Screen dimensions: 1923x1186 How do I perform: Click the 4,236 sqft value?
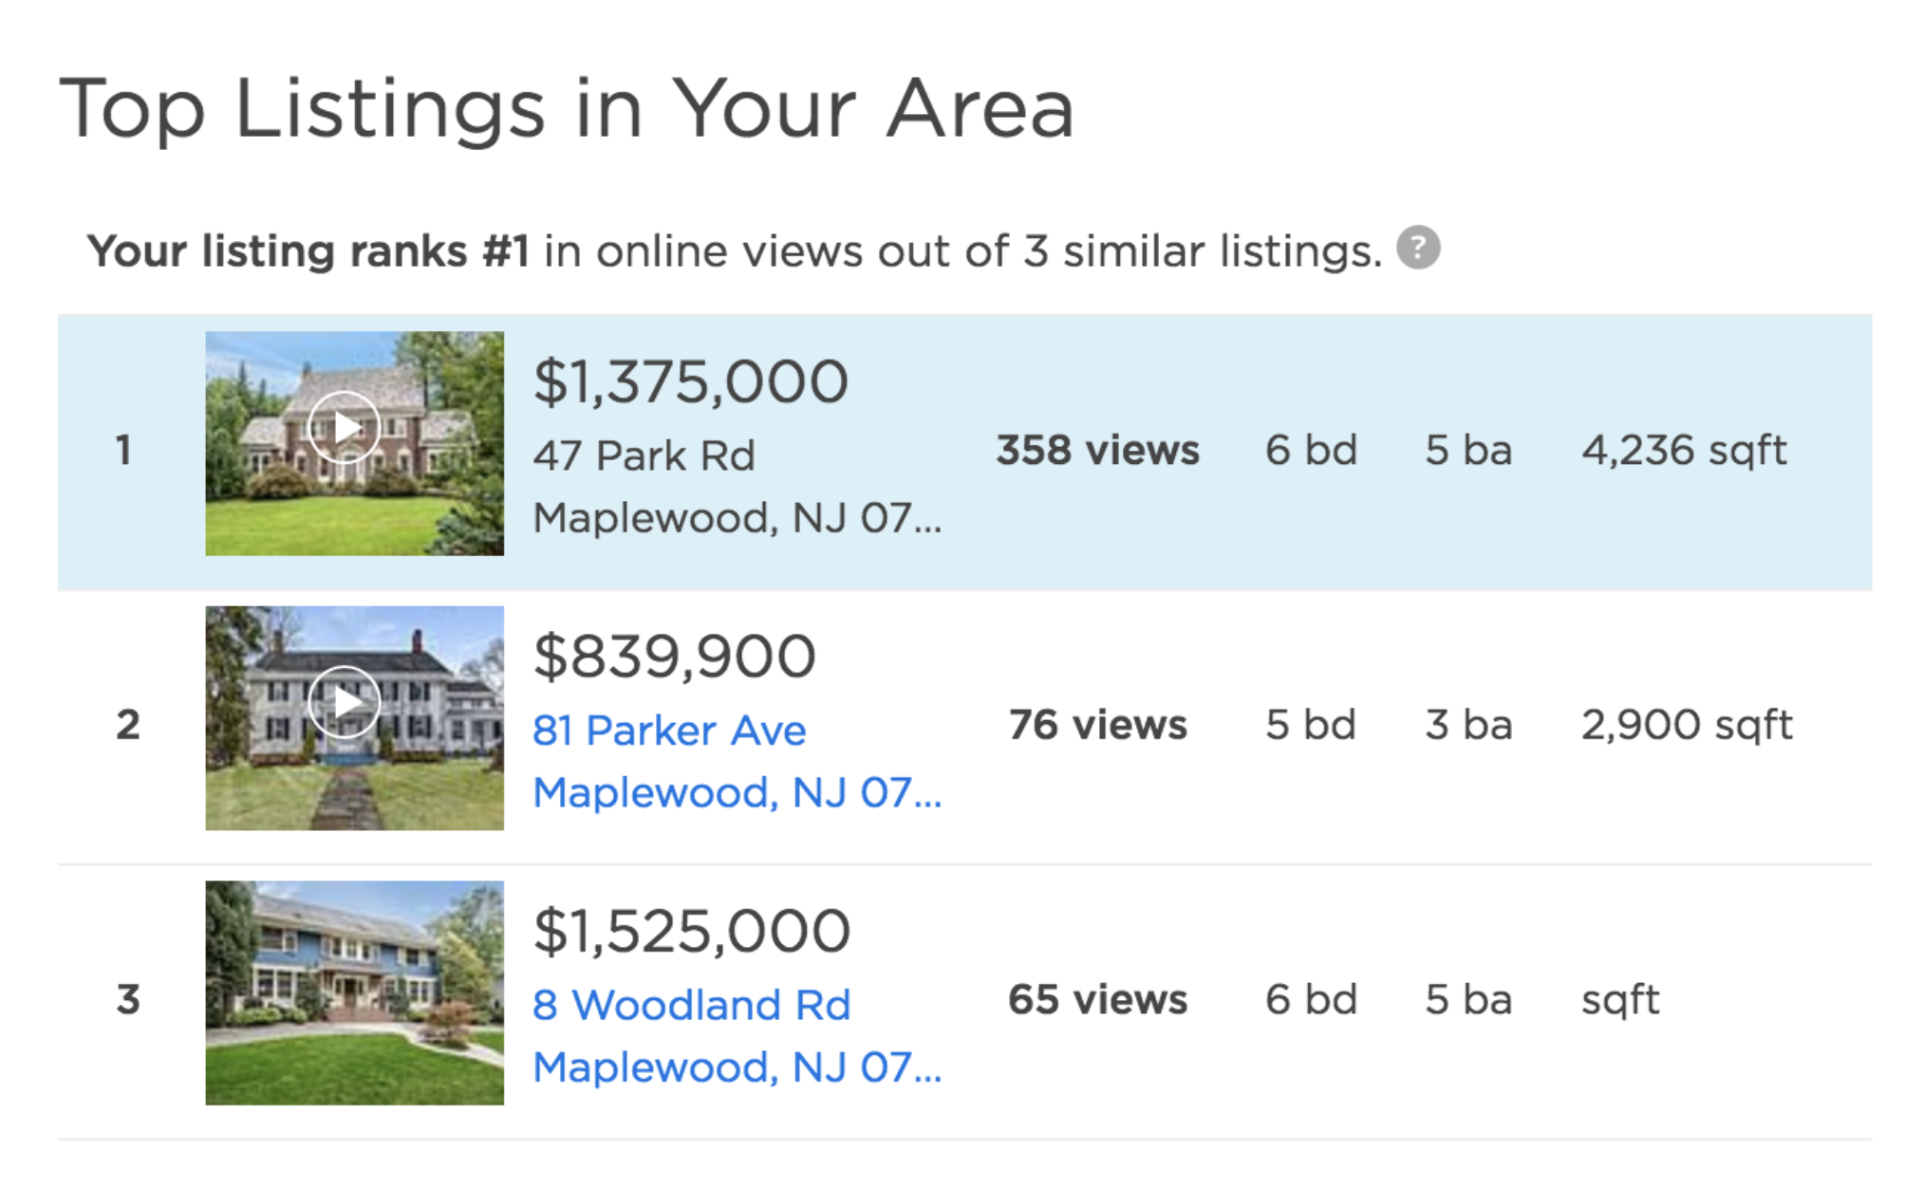1684,451
